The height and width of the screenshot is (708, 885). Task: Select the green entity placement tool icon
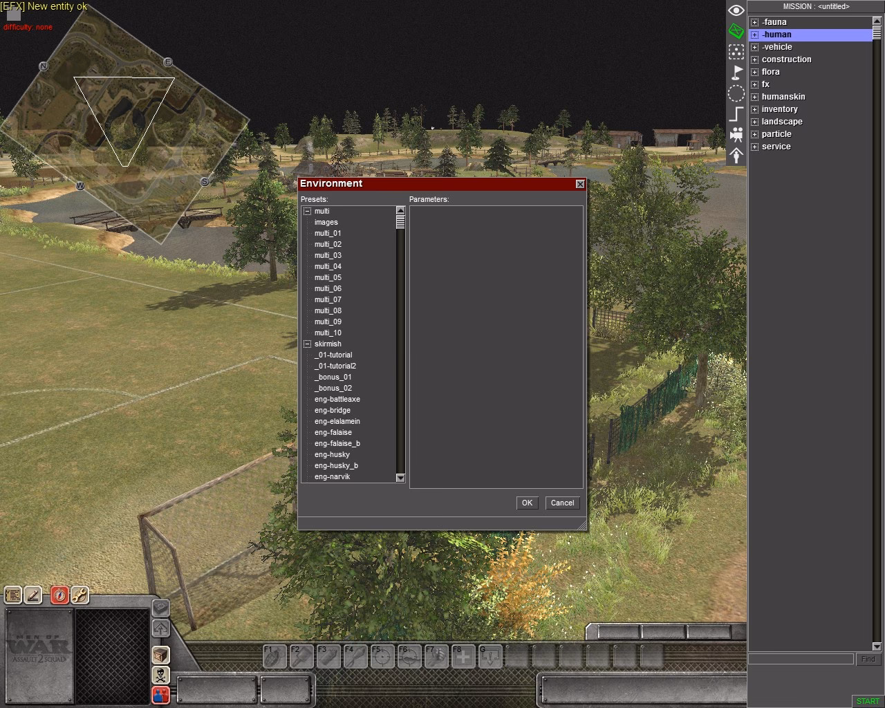[x=736, y=31]
